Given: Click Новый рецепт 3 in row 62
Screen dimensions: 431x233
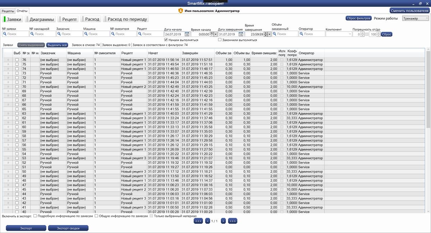Looking at the screenshot, I should point(134,118).
